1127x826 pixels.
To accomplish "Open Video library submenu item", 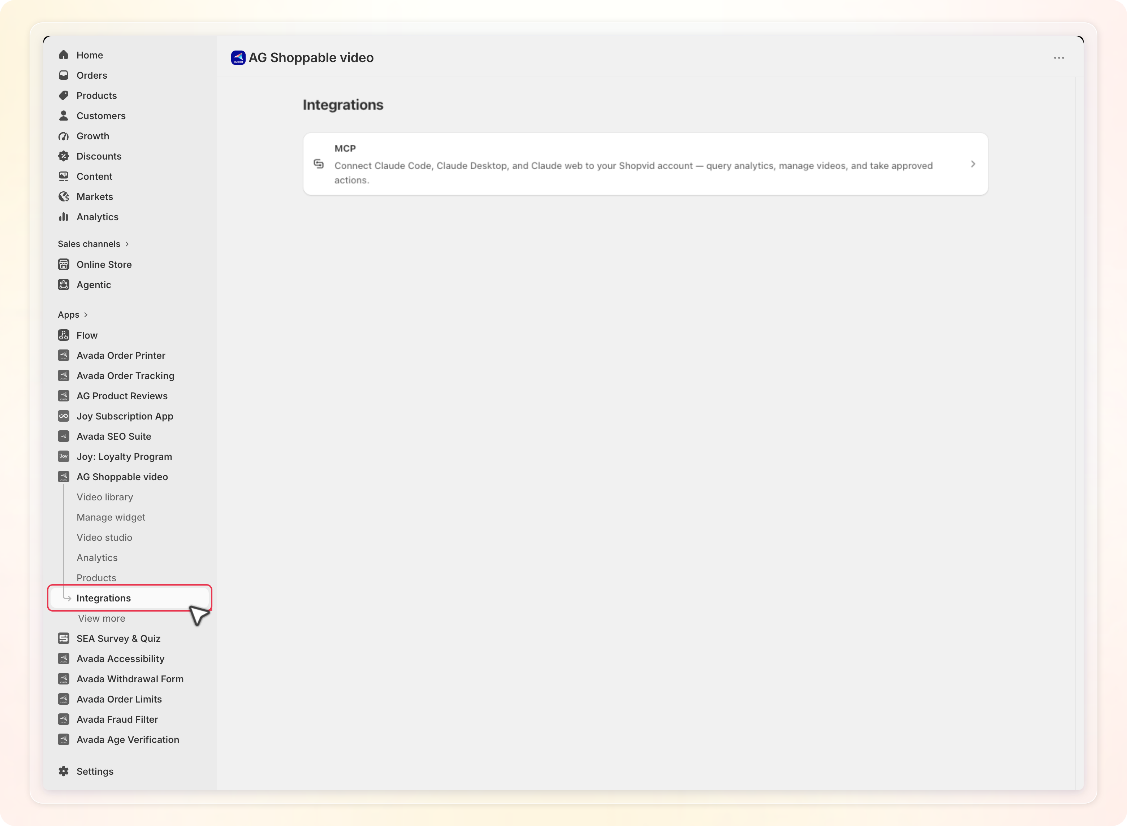I will pos(104,497).
